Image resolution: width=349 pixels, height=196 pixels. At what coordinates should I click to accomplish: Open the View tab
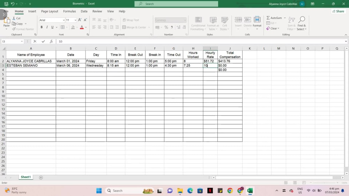(x=110, y=11)
